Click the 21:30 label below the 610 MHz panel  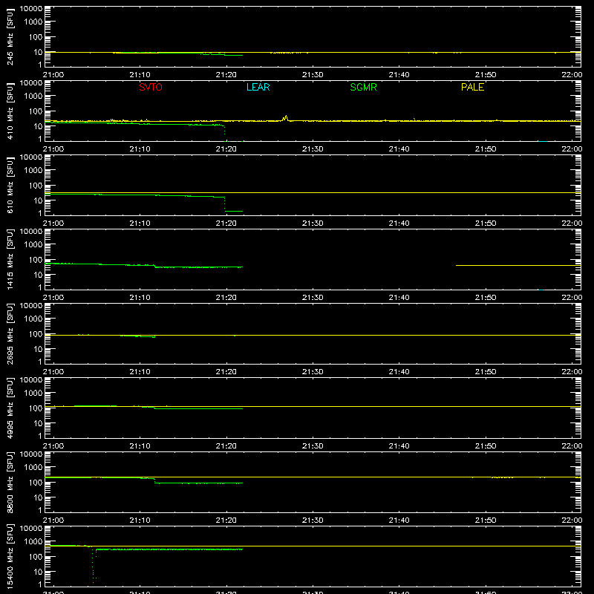[313, 223]
